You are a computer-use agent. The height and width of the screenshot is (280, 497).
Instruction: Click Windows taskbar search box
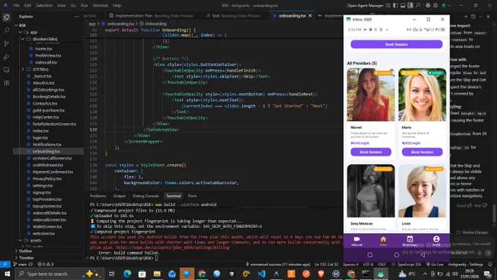point(59,273)
